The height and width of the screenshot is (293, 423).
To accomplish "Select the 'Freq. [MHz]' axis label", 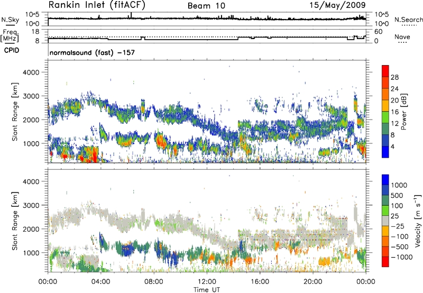I will coord(10,35).
